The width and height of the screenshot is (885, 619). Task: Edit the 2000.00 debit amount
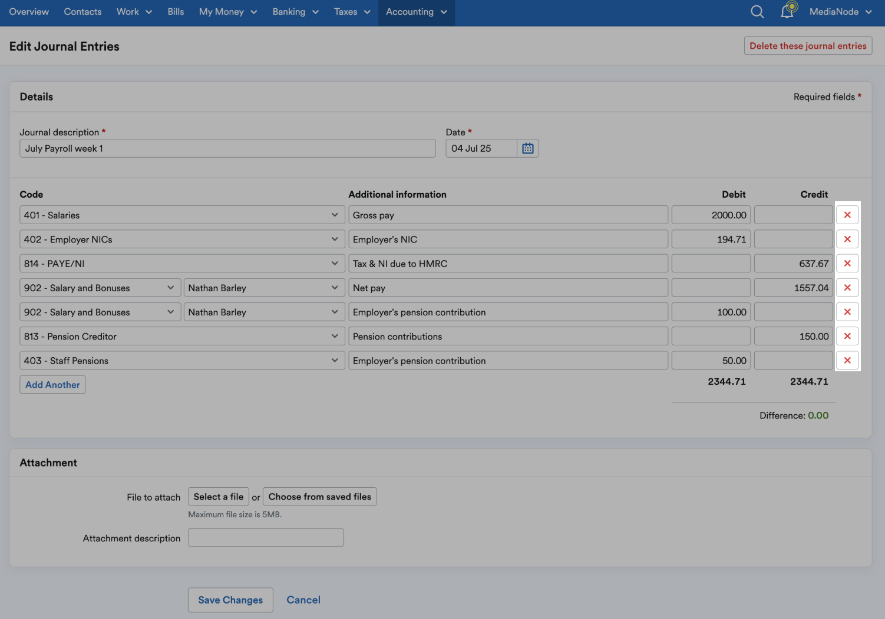[x=711, y=215]
